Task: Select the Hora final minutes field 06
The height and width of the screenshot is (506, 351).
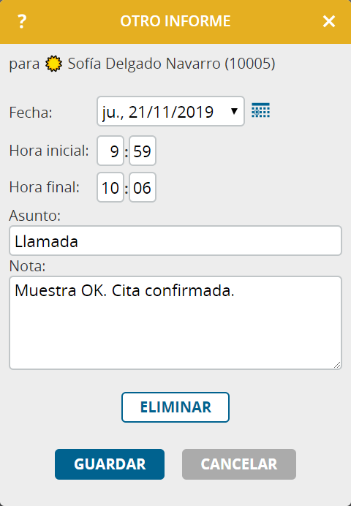Action: 143,187
